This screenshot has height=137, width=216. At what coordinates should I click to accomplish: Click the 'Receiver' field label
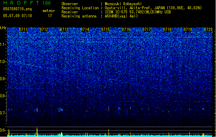point(70,12)
